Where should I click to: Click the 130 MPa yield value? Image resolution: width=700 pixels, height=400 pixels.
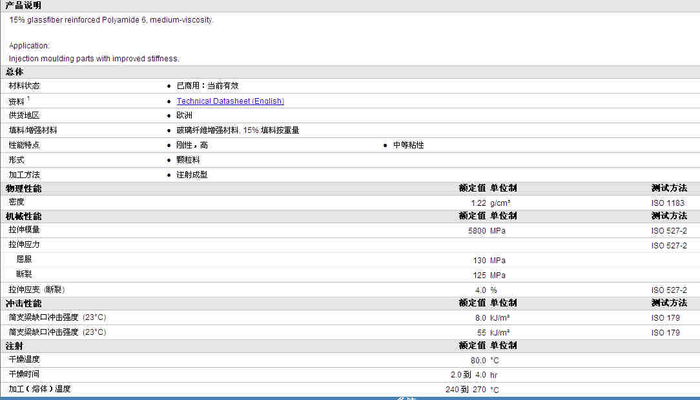489,261
